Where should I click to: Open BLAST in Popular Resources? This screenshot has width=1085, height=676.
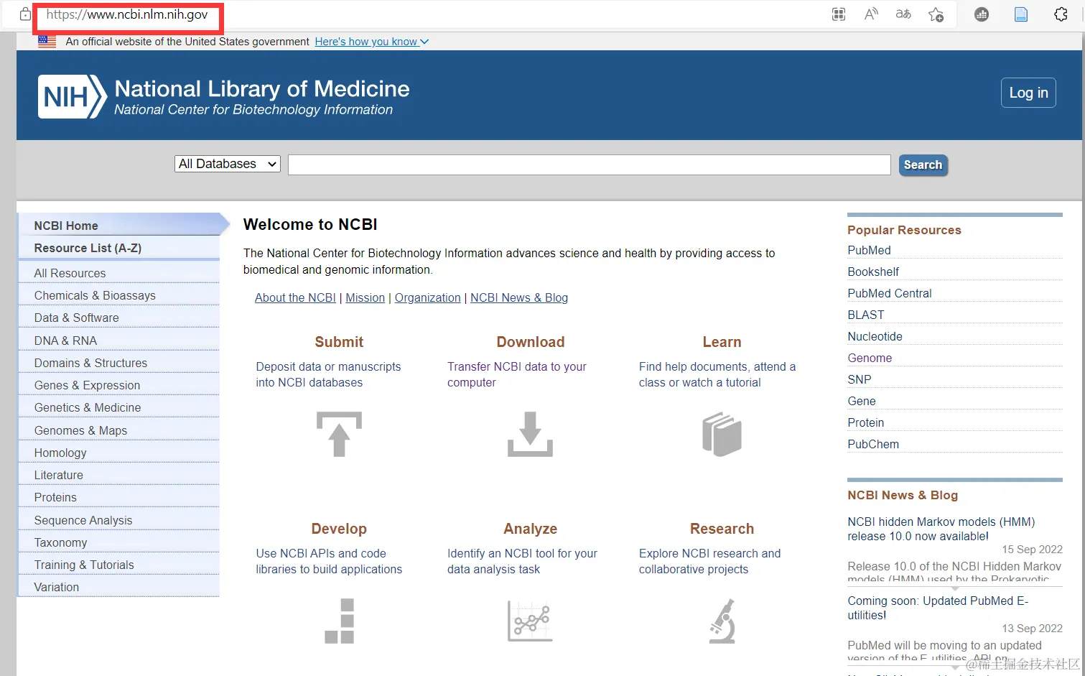coord(866,315)
